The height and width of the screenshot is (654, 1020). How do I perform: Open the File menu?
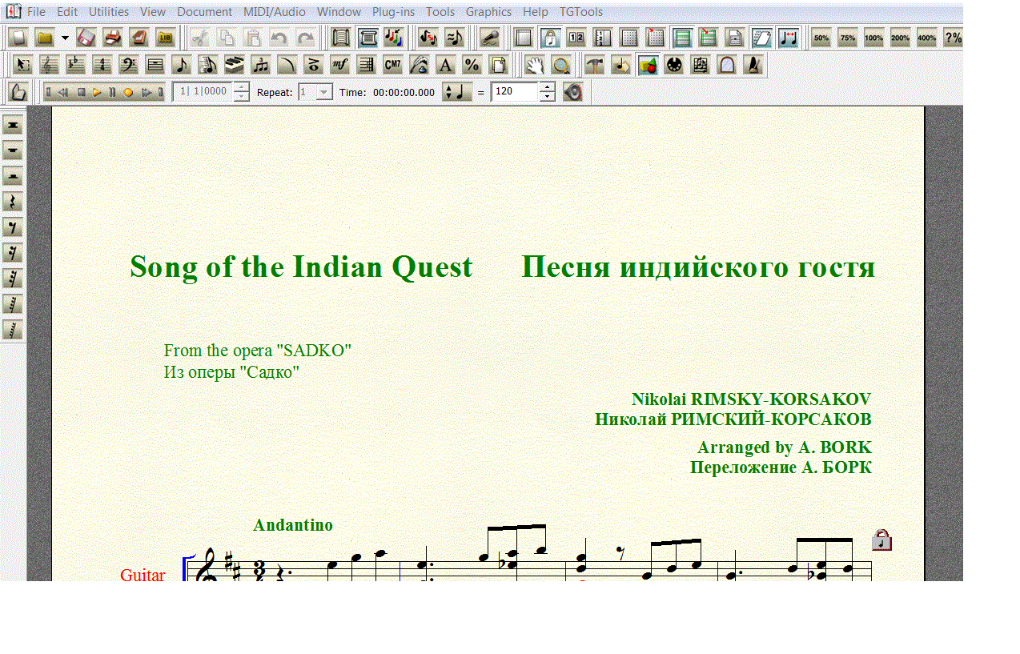pyautogui.click(x=36, y=12)
